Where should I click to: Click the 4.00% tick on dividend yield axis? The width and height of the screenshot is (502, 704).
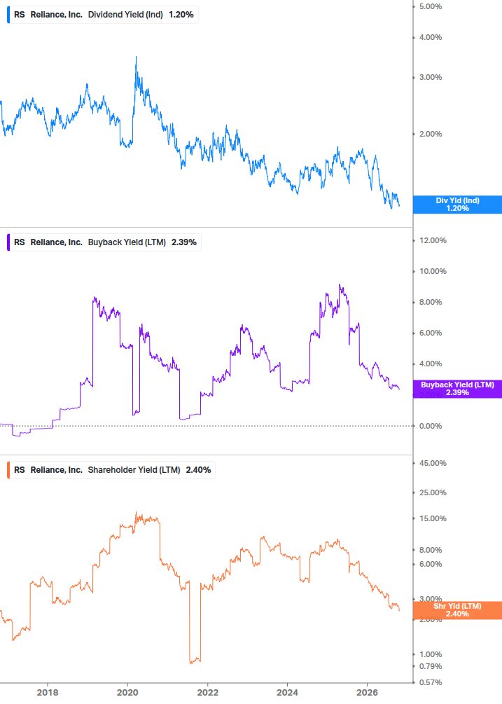coord(431,37)
